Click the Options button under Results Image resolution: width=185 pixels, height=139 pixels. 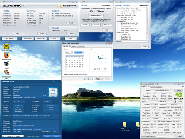tap(71, 34)
